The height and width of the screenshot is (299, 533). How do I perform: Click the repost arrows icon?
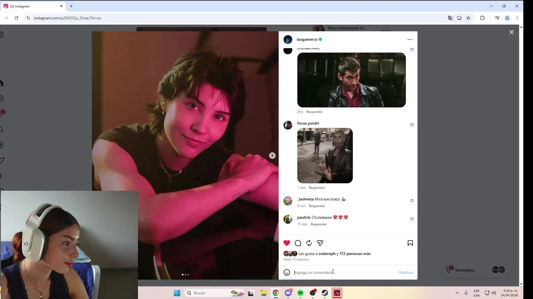point(309,243)
